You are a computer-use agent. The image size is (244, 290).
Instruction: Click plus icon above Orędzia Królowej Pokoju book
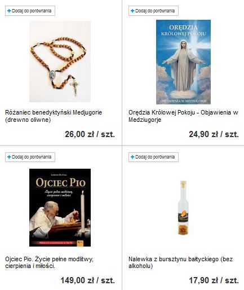[x=132, y=11]
